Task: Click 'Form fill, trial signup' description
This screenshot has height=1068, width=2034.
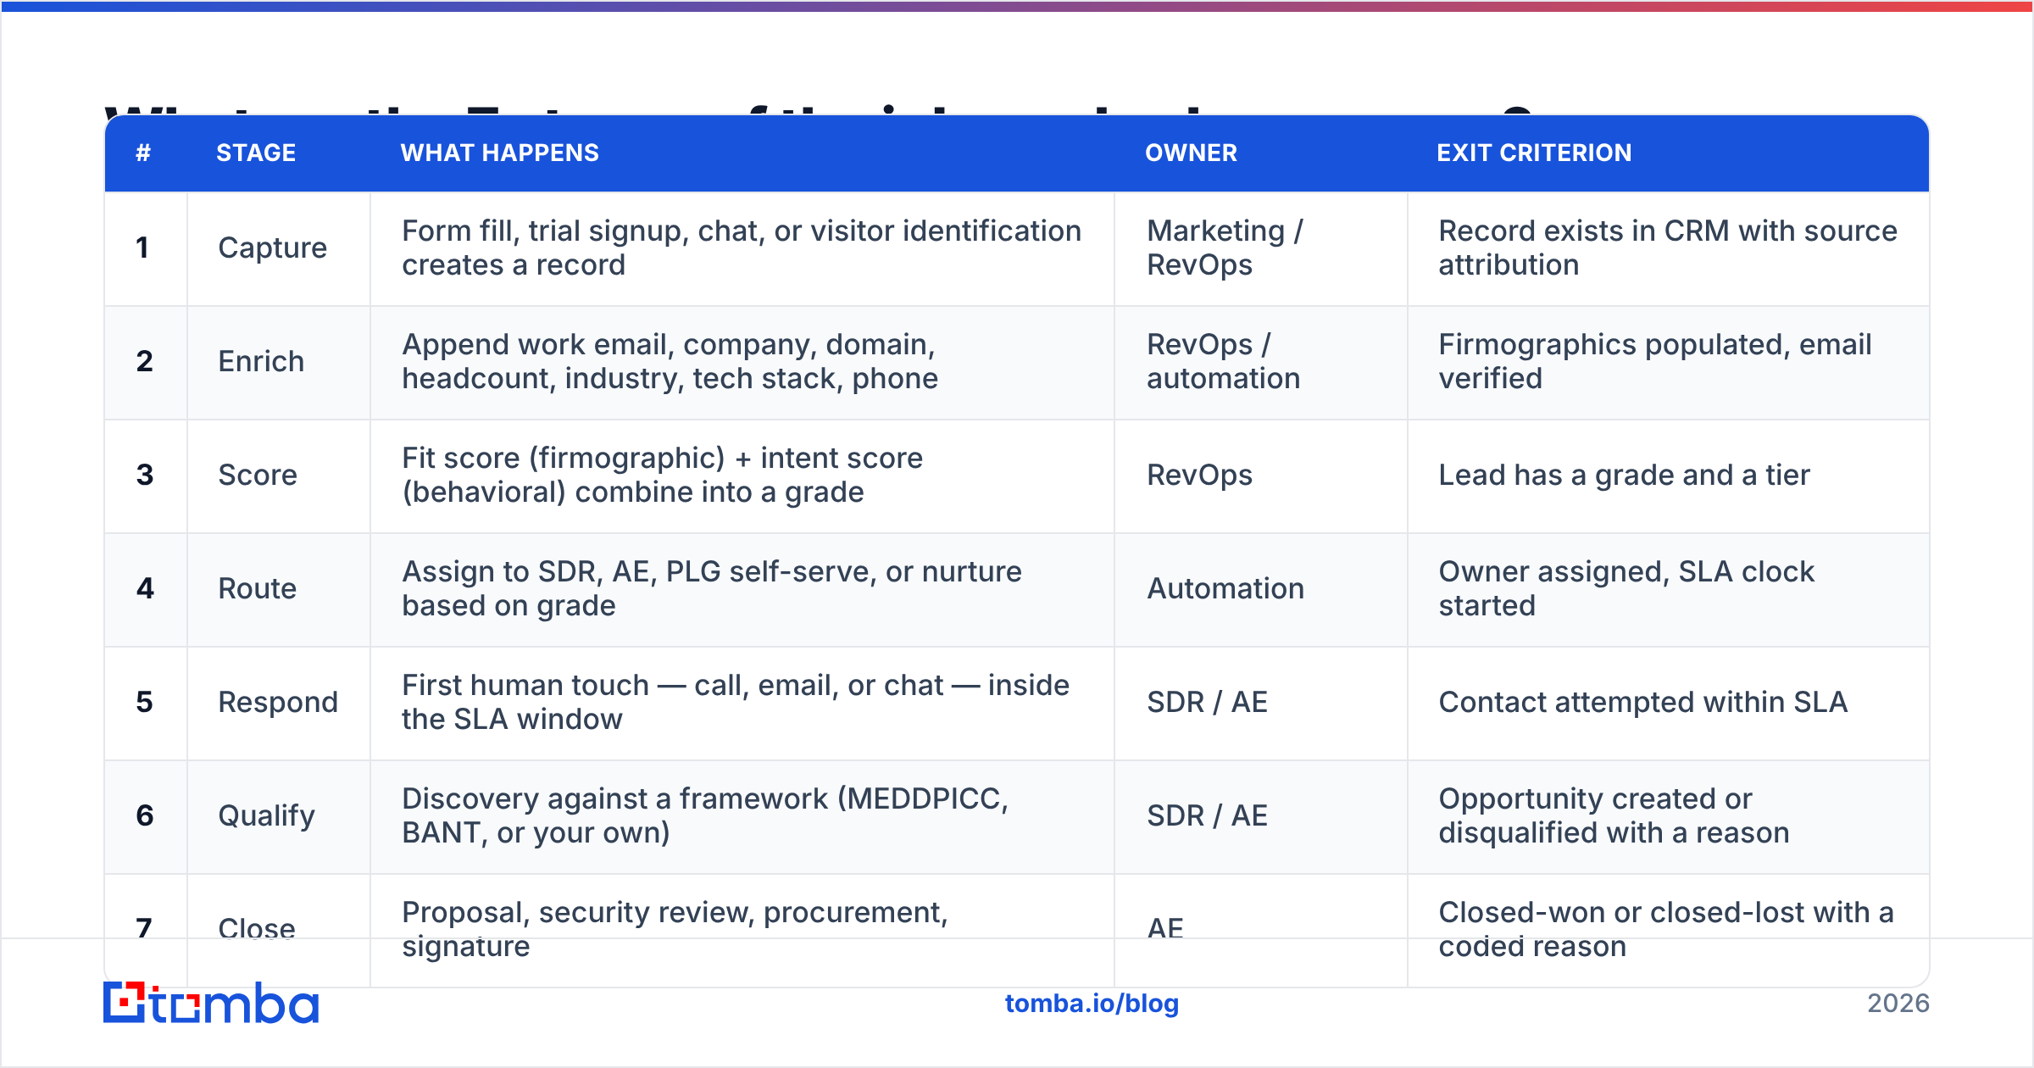Action: (742, 248)
